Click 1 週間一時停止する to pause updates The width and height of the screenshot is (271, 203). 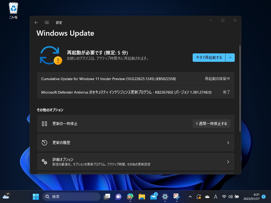211,123
